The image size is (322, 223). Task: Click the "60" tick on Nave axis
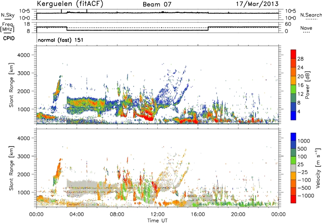click(x=288, y=24)
